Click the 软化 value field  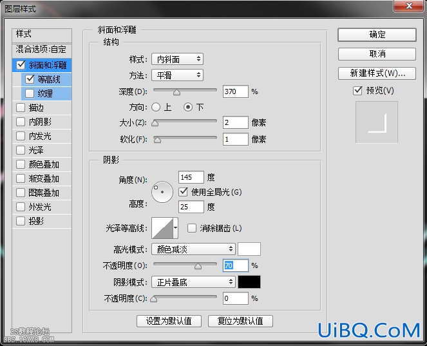click(x=236, y=139)
